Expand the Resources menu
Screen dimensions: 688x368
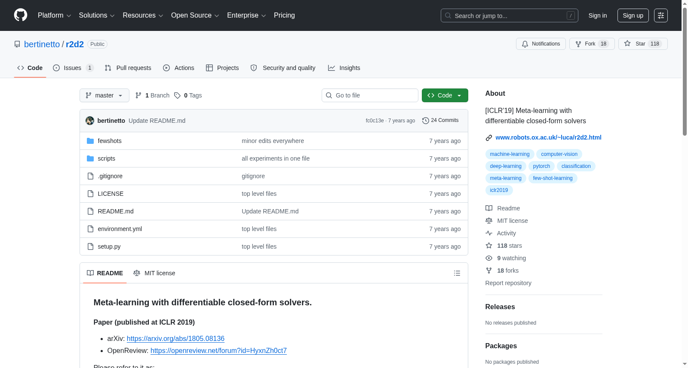click(x=143, y=15)
